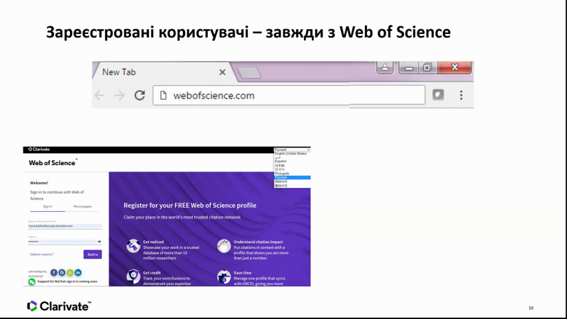Click the extension icon beside address bar
This screenshot has width=567, height=319.
pyautogui.click(x=439, y=95)
